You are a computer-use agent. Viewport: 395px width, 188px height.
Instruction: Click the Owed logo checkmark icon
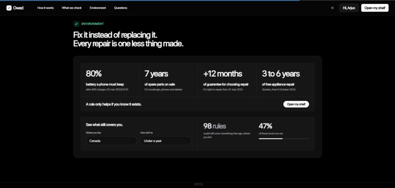9,8
